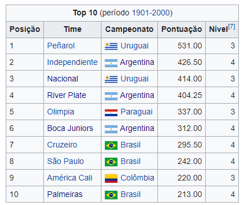Open the Olimpia link
The height and width of the screenshot is (205, 244).
(x=60, y=112)
